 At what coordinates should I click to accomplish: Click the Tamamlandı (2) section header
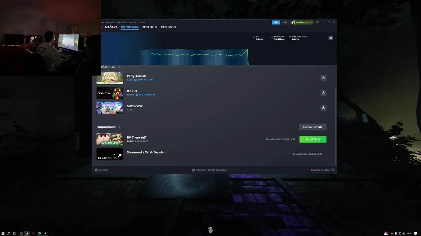pos(109,127)
